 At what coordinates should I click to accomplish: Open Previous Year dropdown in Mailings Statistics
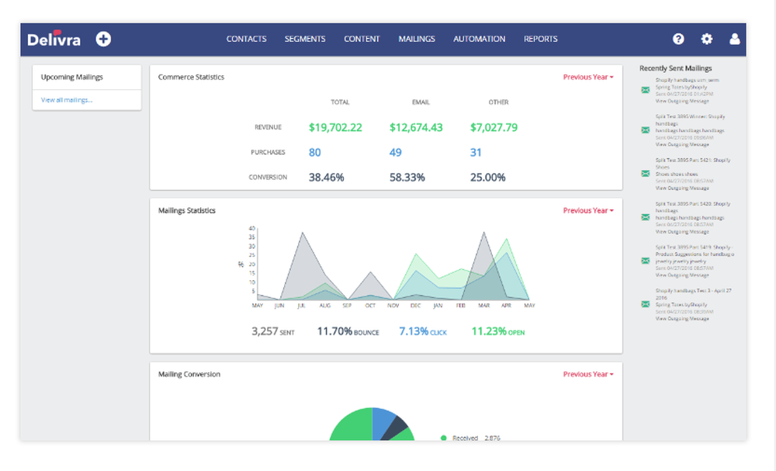tap(587, 210)
